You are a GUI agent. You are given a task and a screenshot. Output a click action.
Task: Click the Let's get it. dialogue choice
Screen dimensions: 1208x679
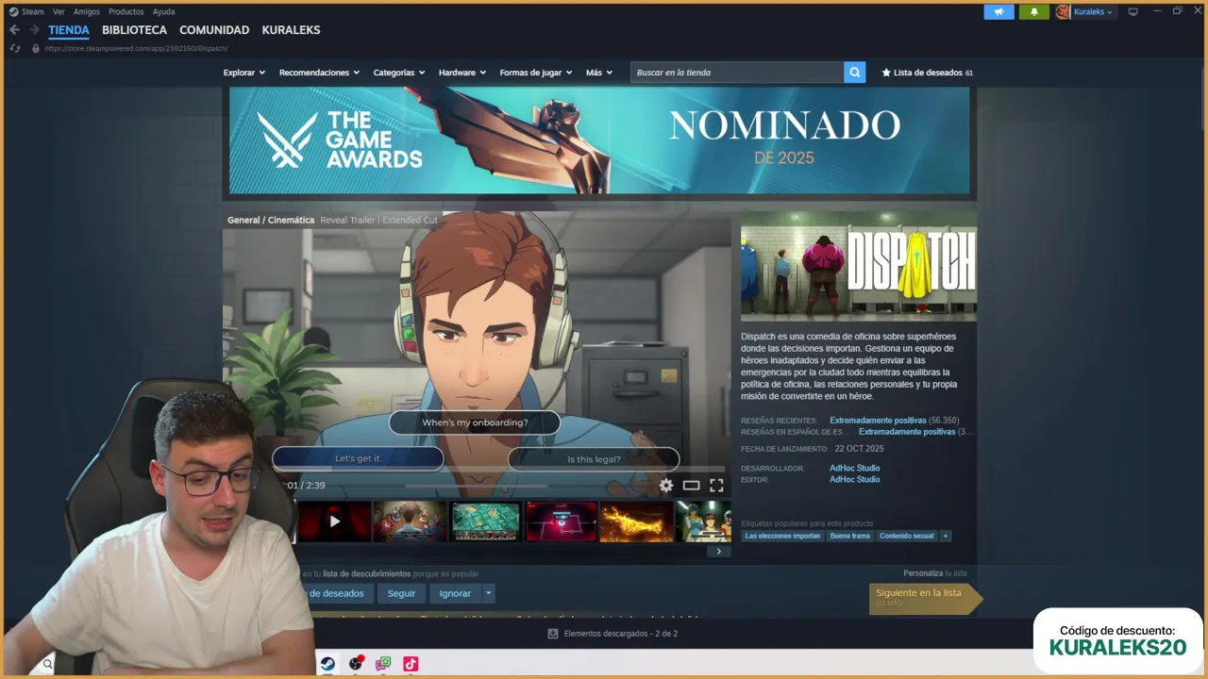358,458
